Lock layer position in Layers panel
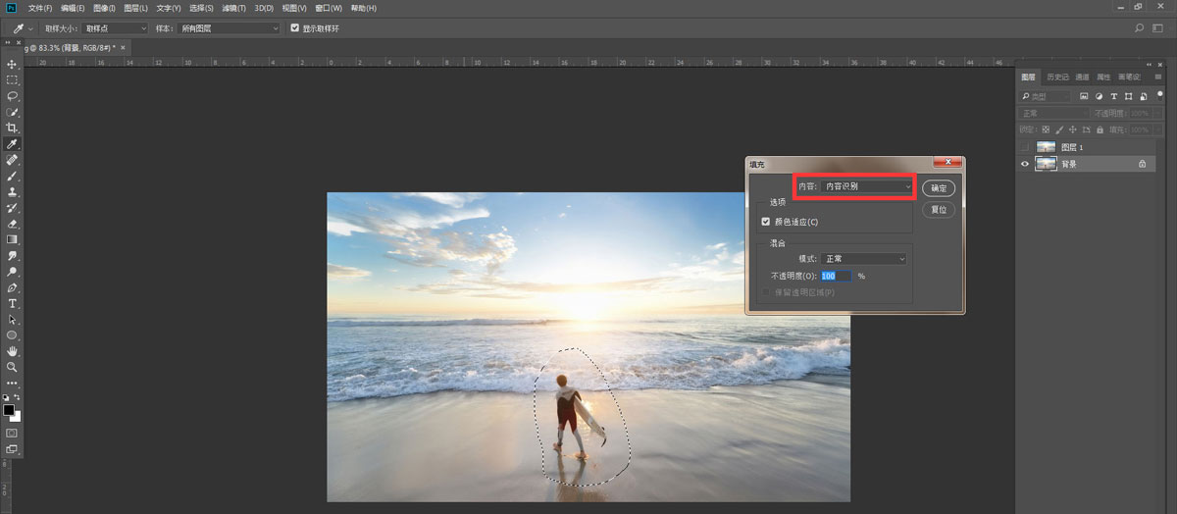The width and height of the screenshot is (1177, 514). coord(1074,129)
